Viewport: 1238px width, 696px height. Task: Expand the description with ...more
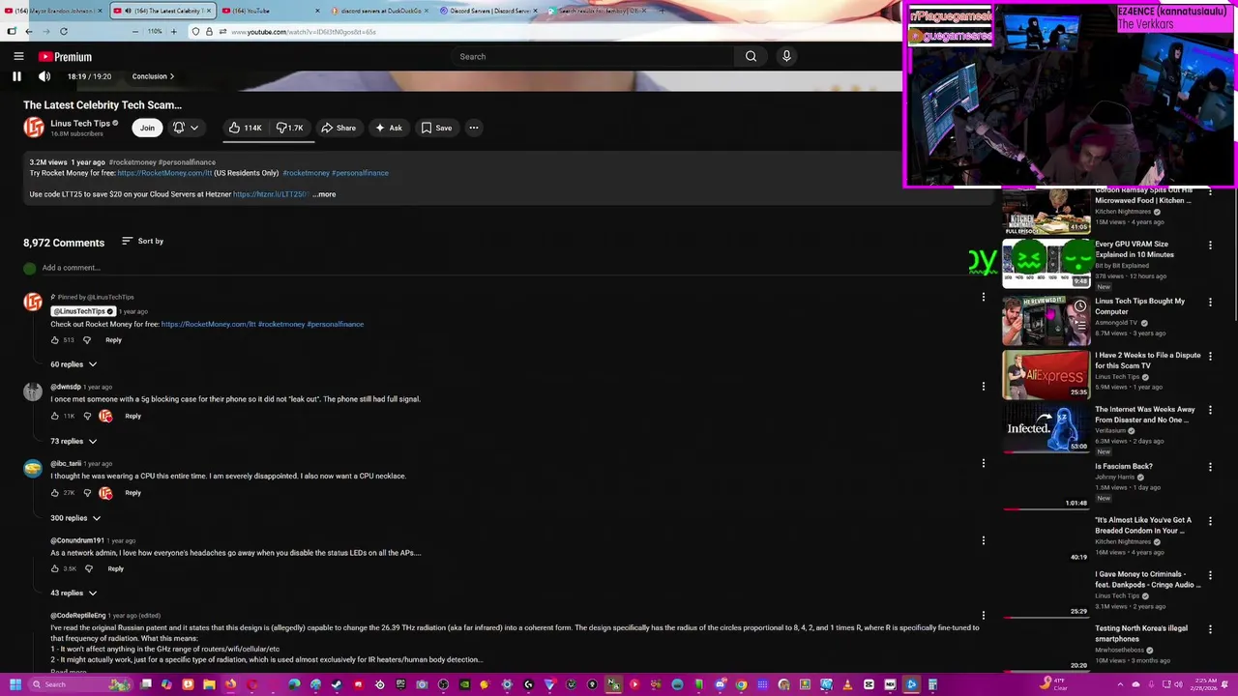[324, 194]
